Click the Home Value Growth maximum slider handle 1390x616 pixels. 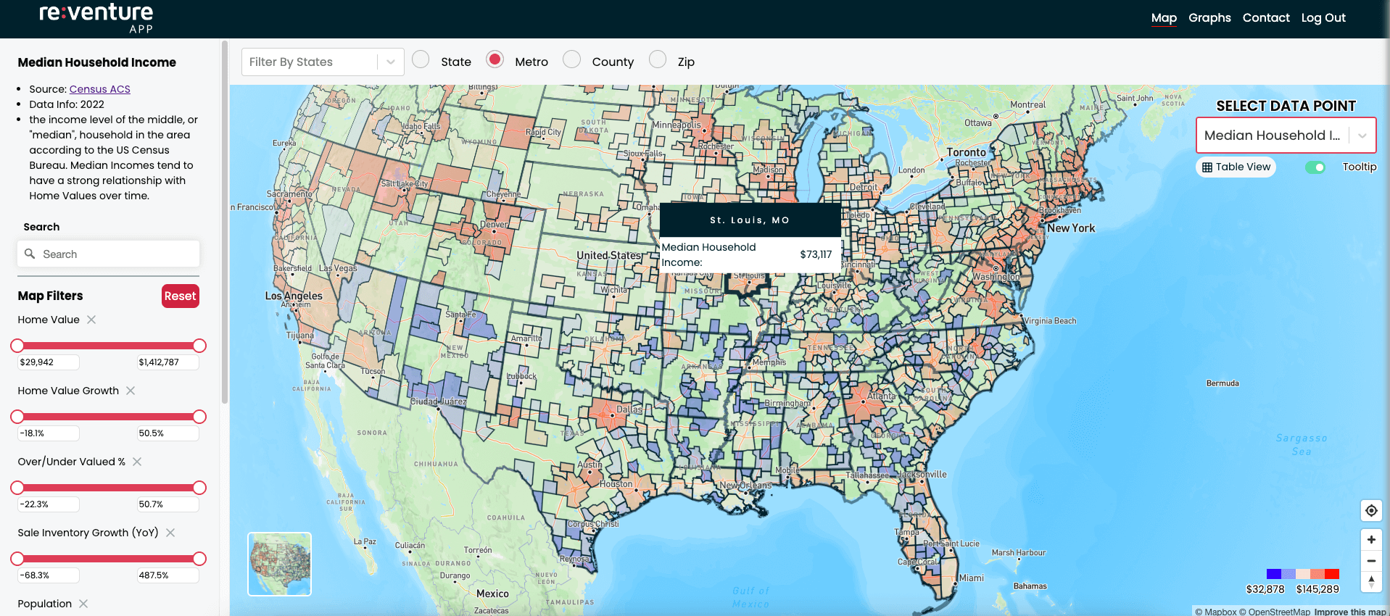pos(199,417)
